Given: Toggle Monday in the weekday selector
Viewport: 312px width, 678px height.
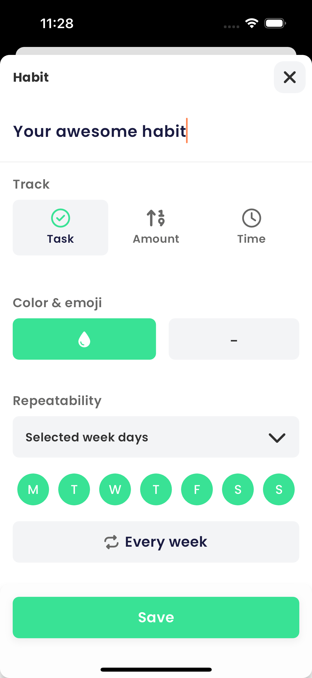Looking at the screenshot, I should (x=33, y=489).
